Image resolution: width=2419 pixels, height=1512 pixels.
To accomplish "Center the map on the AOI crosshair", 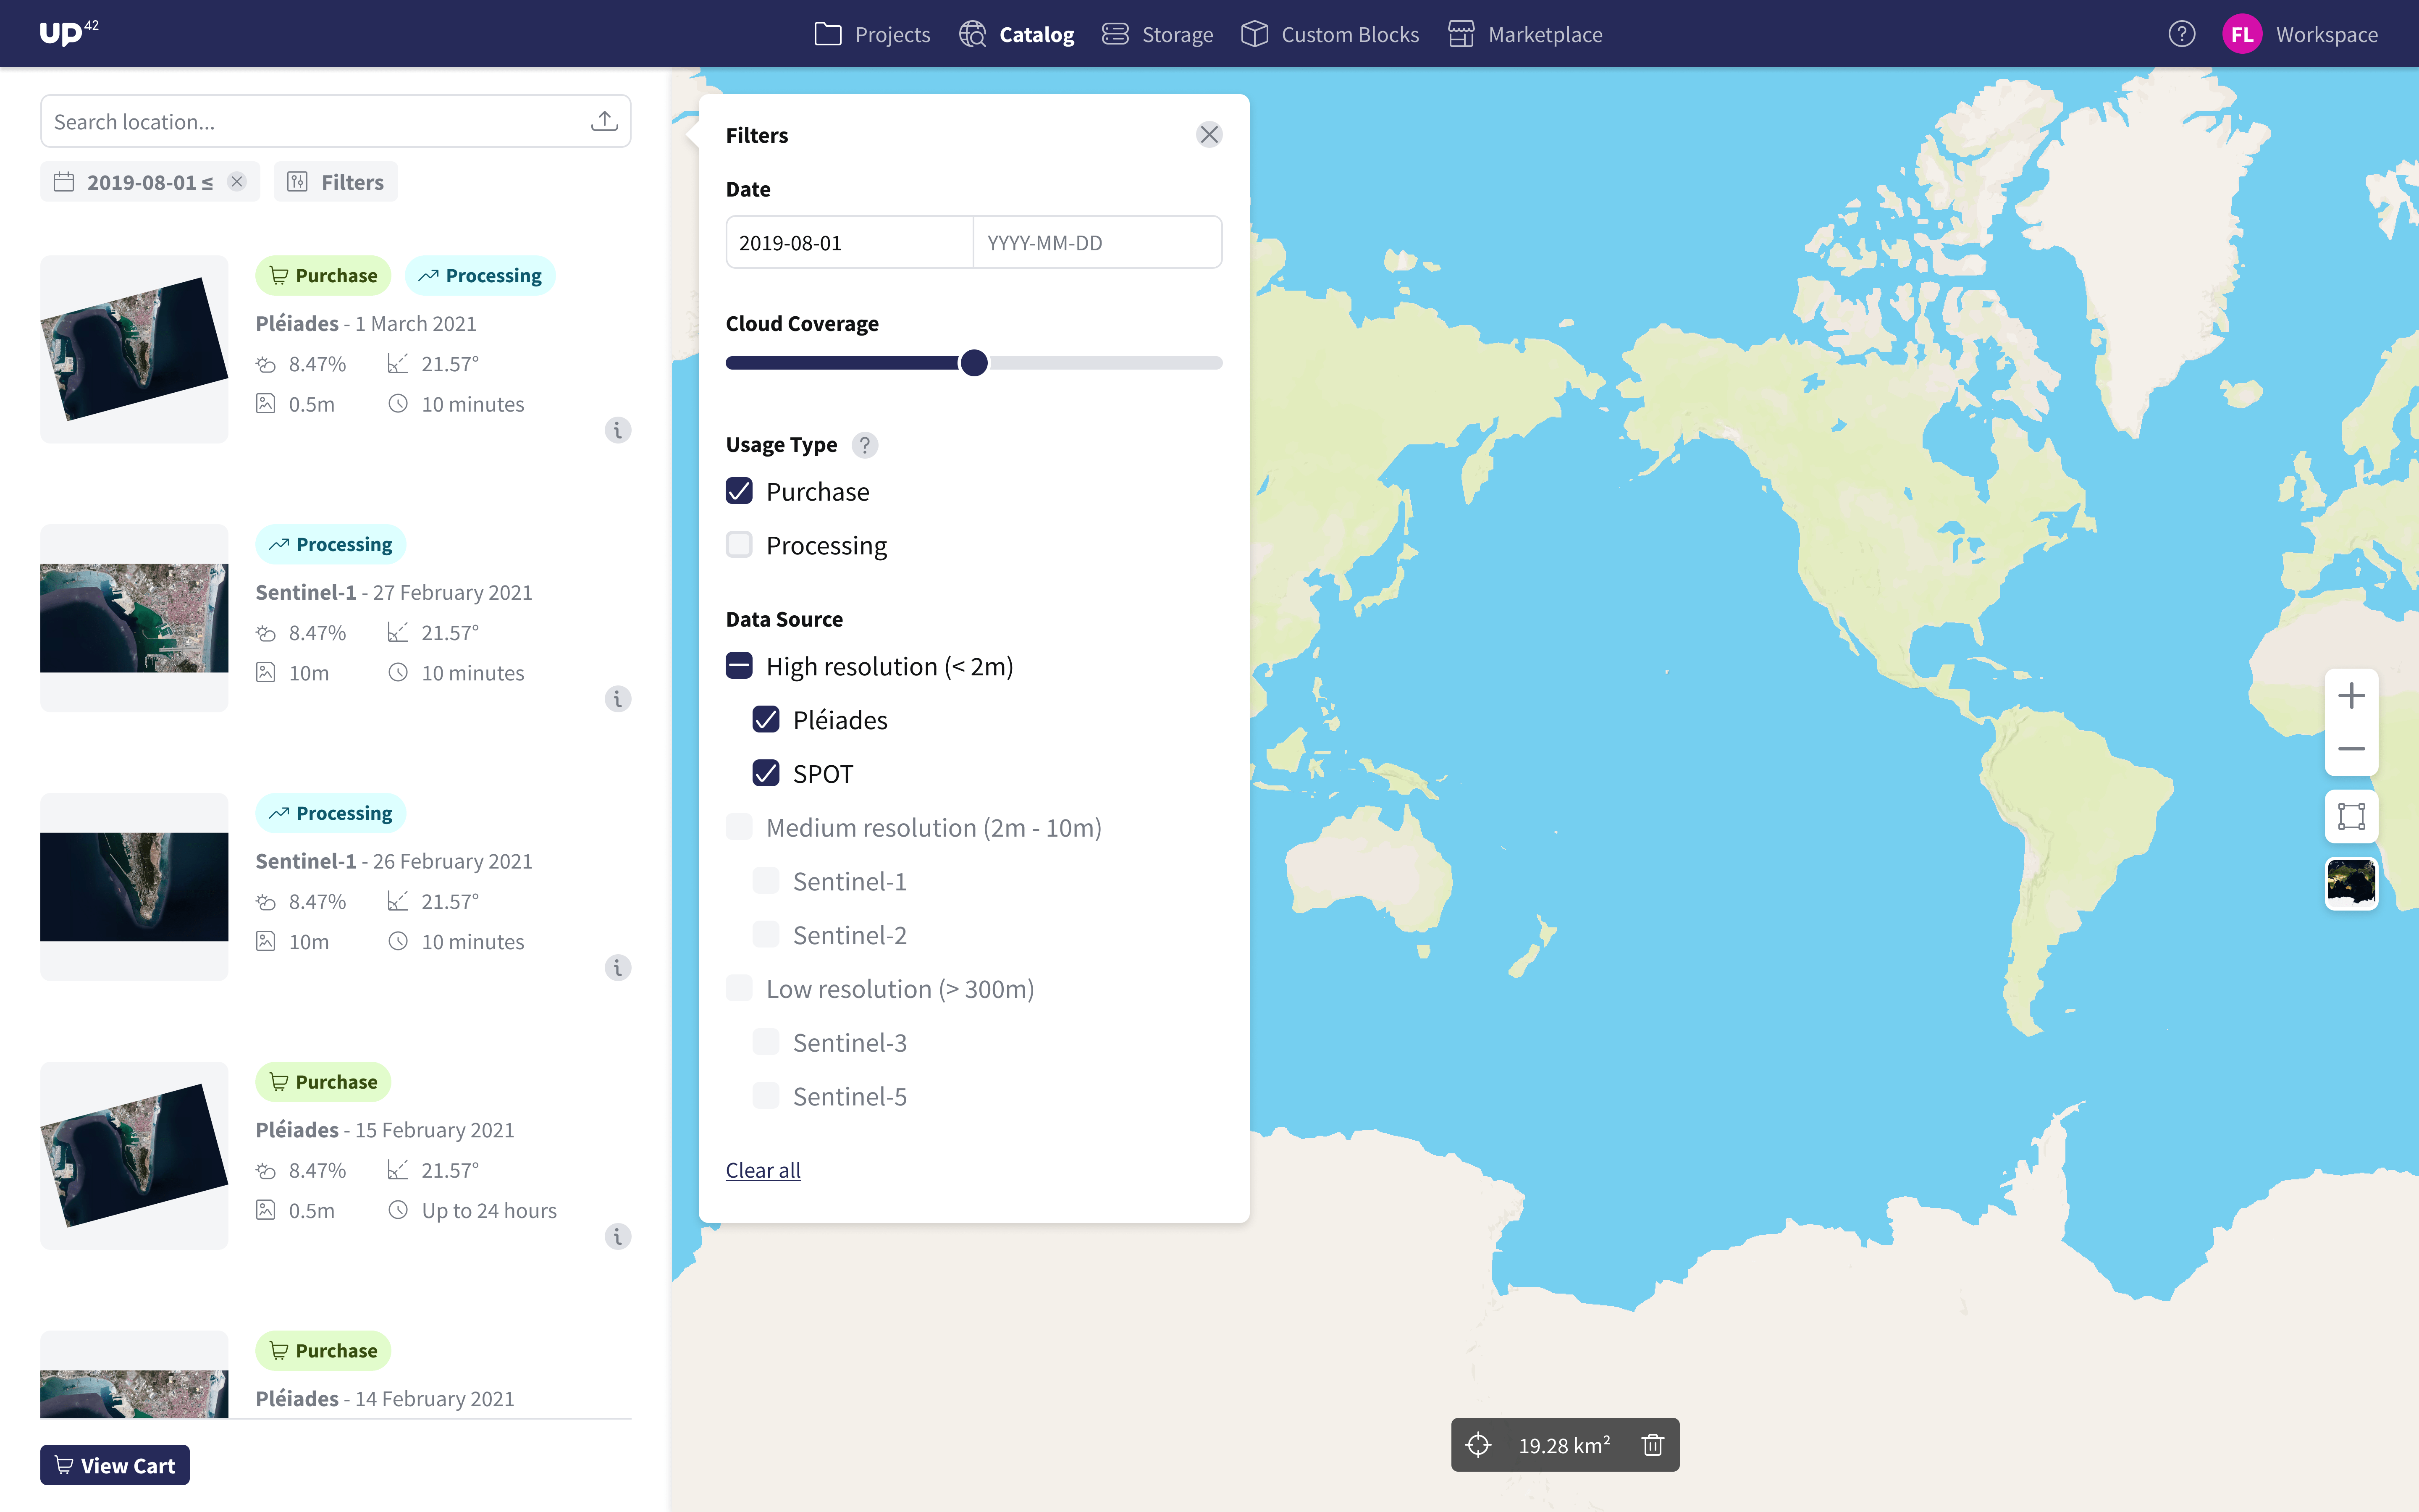I will pyautogui.click(x=1478, y=1444).
